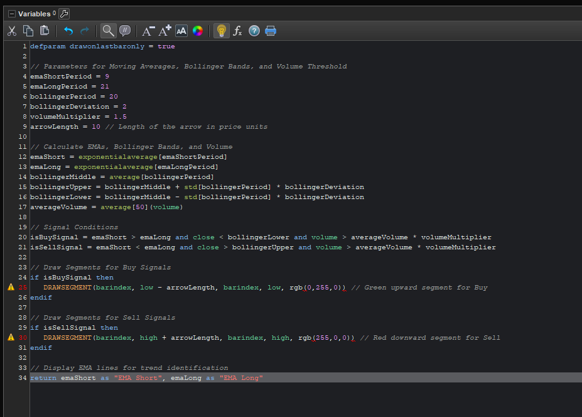The width and height of the screenshot is (582, 417).
Task: Click the match case AA icon
Action: point(181,31)
